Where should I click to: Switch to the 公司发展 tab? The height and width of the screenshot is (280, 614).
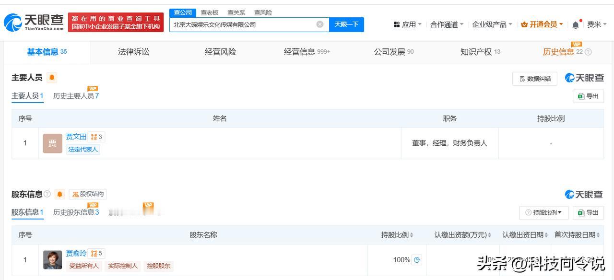(x=394, y=52)
